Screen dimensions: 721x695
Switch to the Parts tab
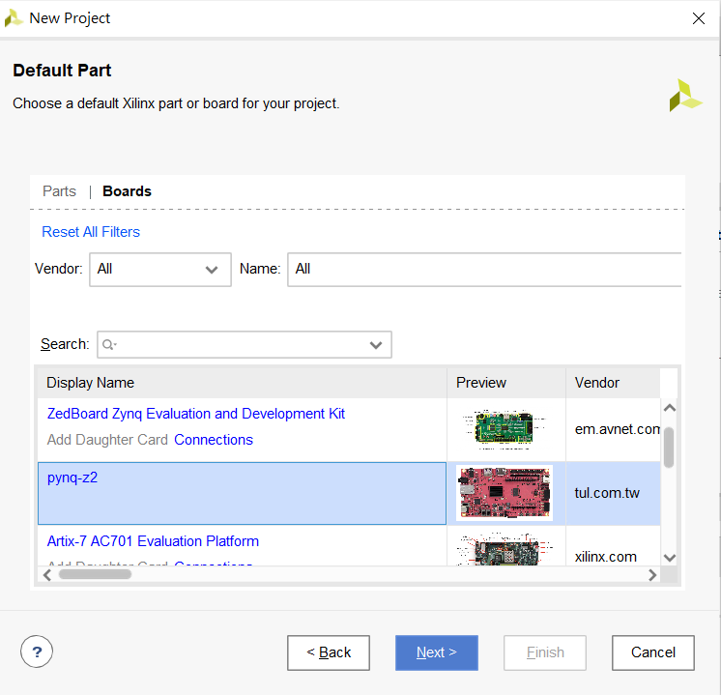click(59, 191)
